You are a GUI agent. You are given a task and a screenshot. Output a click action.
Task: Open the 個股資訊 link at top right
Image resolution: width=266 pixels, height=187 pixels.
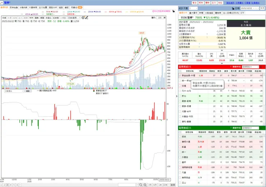230,3
